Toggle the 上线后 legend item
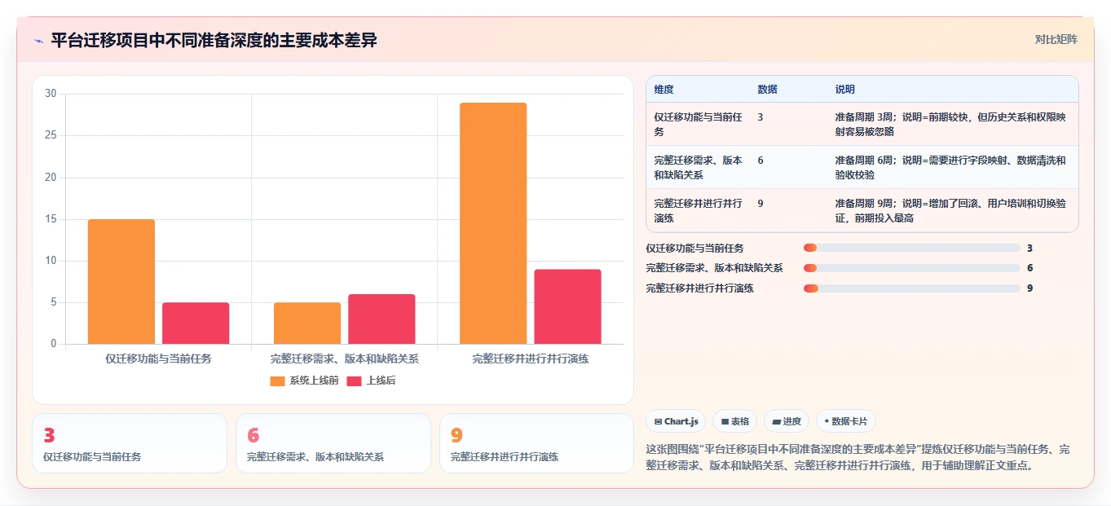 (x=371, y=381)
